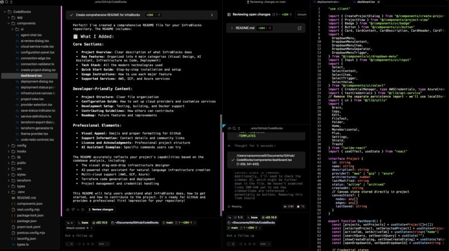
Task: Click the main chat vertical scrollbar
Action: coord(221,165)
